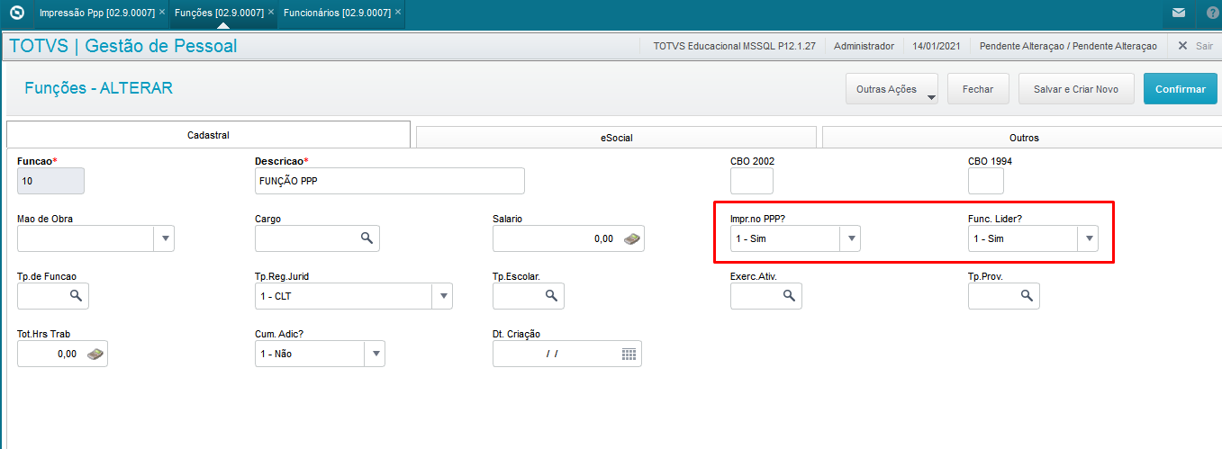
Task: Expand Impr.no PPP? dropdown
Action: 851,238
